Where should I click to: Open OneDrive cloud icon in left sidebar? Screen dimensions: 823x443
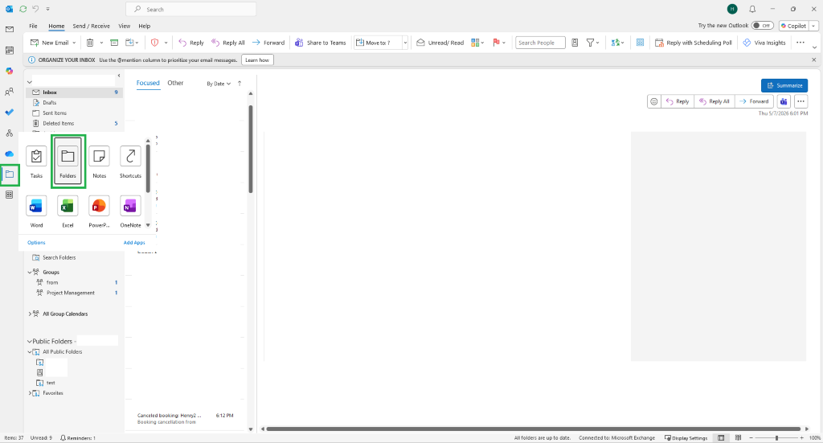click(x=10, y=154)
